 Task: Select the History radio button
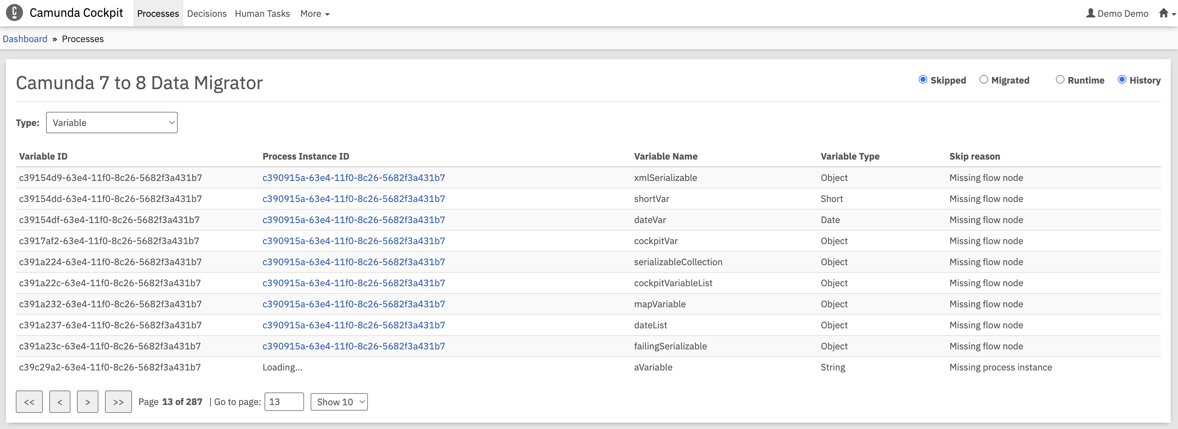point(1122,80)
